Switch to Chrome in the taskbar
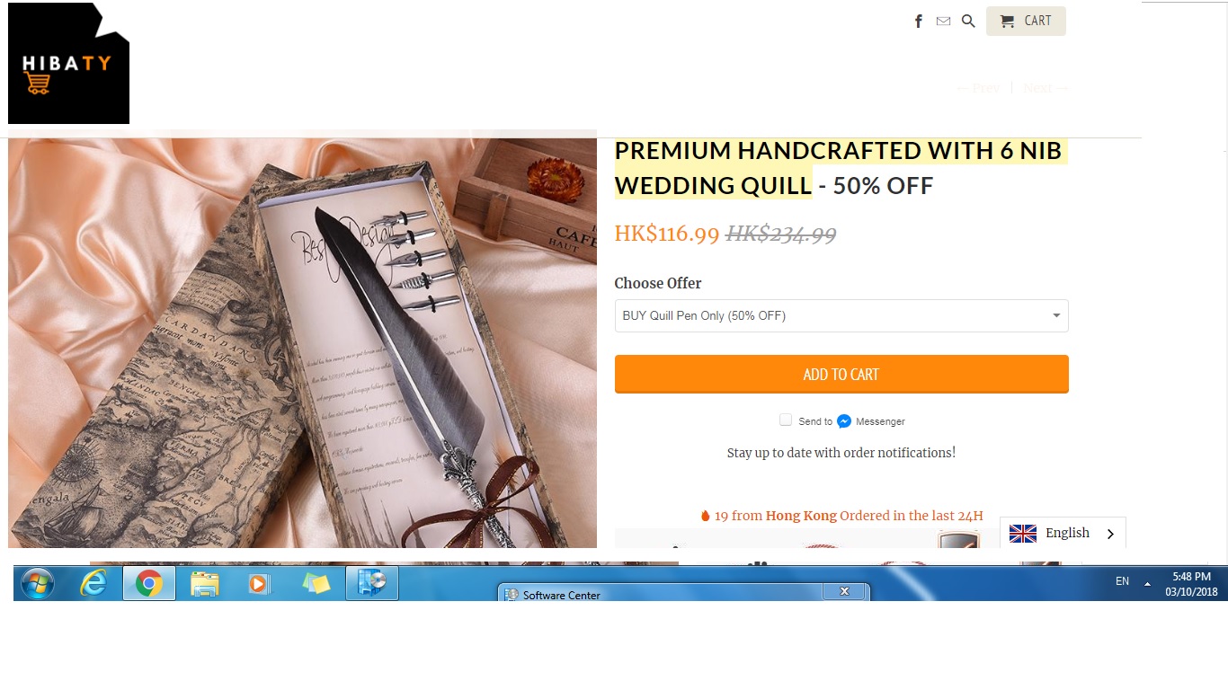 pyautogui.click(x=149, y=584)
